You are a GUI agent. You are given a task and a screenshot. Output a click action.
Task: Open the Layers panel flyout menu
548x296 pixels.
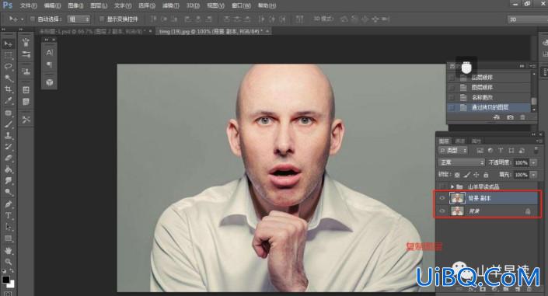point(539,141)
